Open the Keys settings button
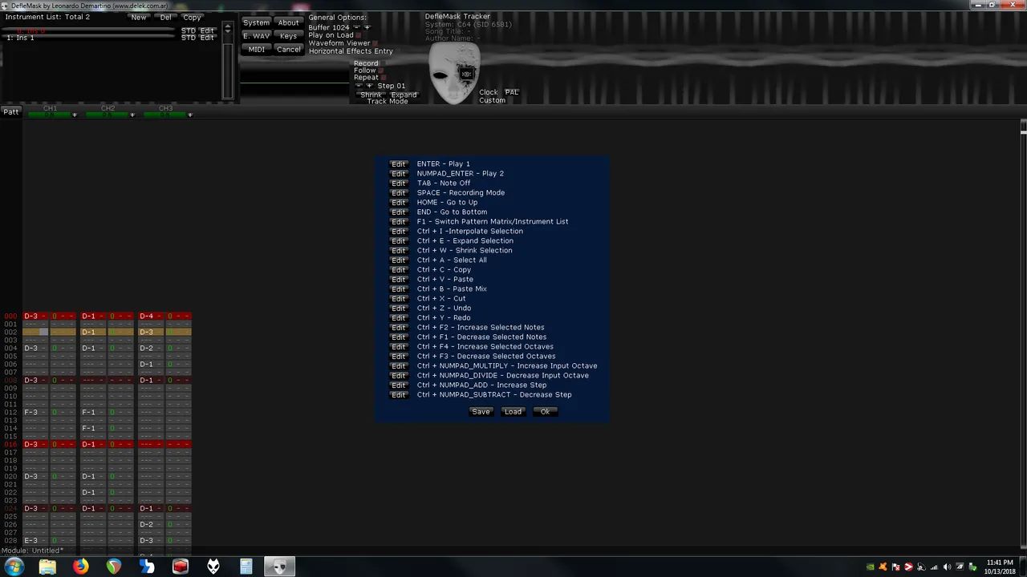 [288, 36]
